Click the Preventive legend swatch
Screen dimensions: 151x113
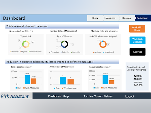[50, 52]
